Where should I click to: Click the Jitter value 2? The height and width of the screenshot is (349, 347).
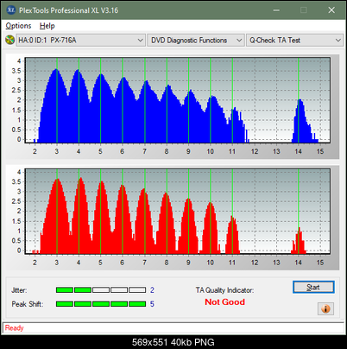point(152,290)
